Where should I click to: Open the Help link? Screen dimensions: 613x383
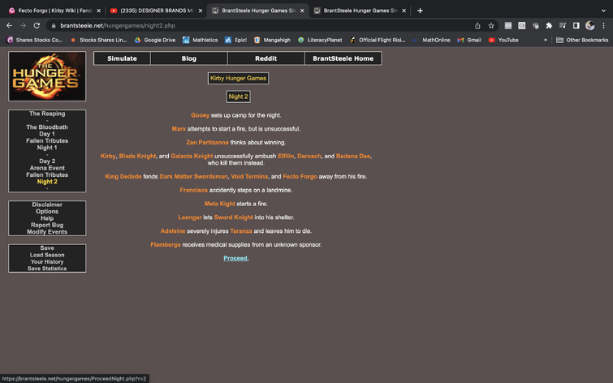tap(47, 218)
